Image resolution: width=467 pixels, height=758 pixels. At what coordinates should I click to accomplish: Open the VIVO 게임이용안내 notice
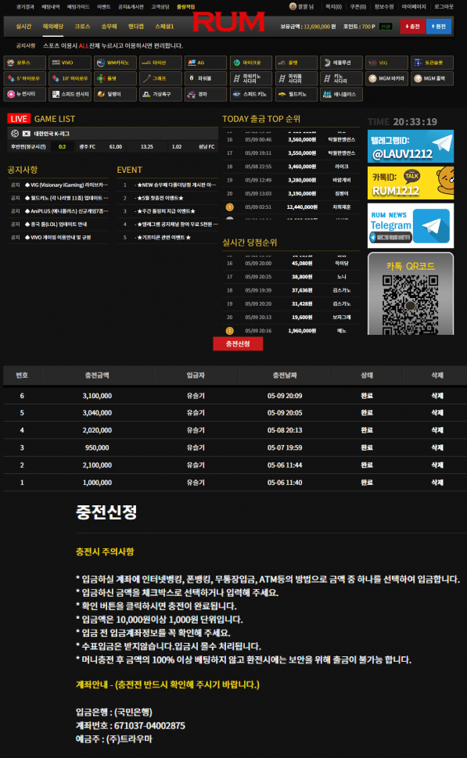point(58,237)
